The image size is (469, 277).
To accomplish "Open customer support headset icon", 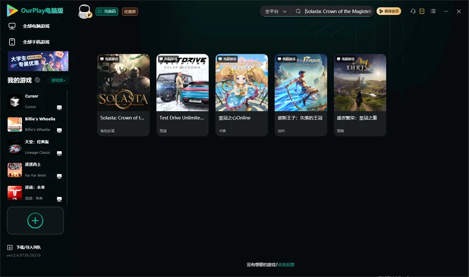I will click(413, 11).
